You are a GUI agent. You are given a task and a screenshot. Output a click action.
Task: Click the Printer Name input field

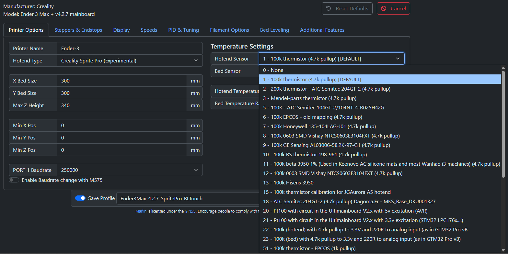click(130, 49)
